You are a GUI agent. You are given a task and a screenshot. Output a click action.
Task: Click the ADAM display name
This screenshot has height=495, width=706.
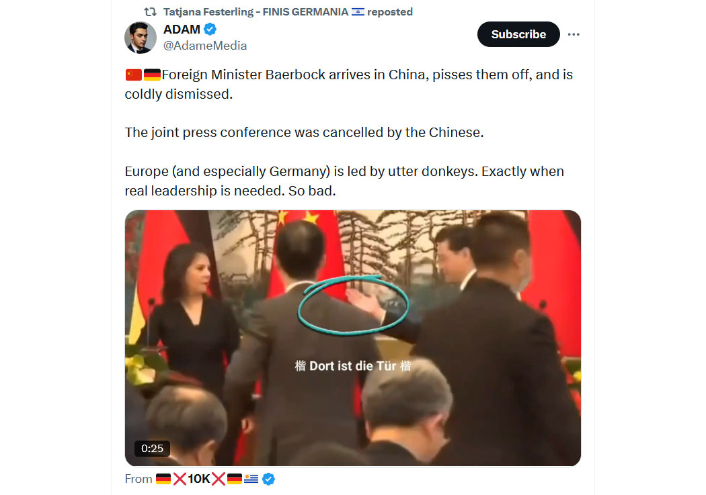point(182,30)
